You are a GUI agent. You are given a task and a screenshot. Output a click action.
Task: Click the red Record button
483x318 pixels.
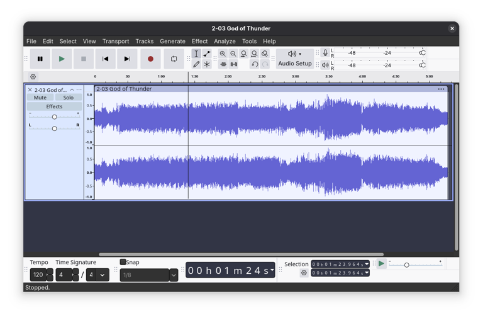click(150, 59)
